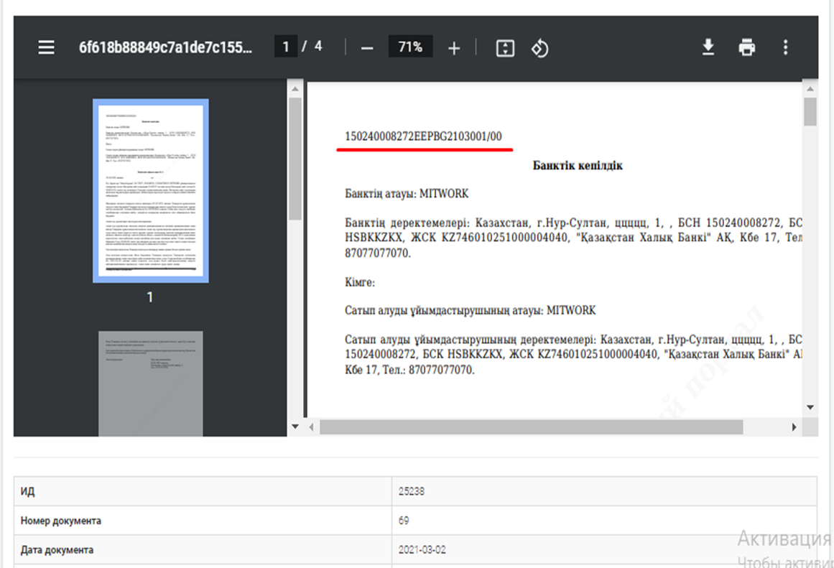Click the zoom in plus button

point(454,48)
